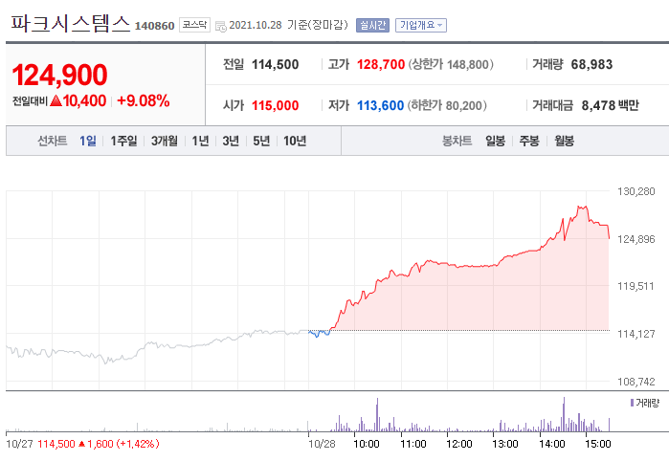Click the 124,896 y-axis label
This screenshot has width=669, height=461.
click(636, 239)
